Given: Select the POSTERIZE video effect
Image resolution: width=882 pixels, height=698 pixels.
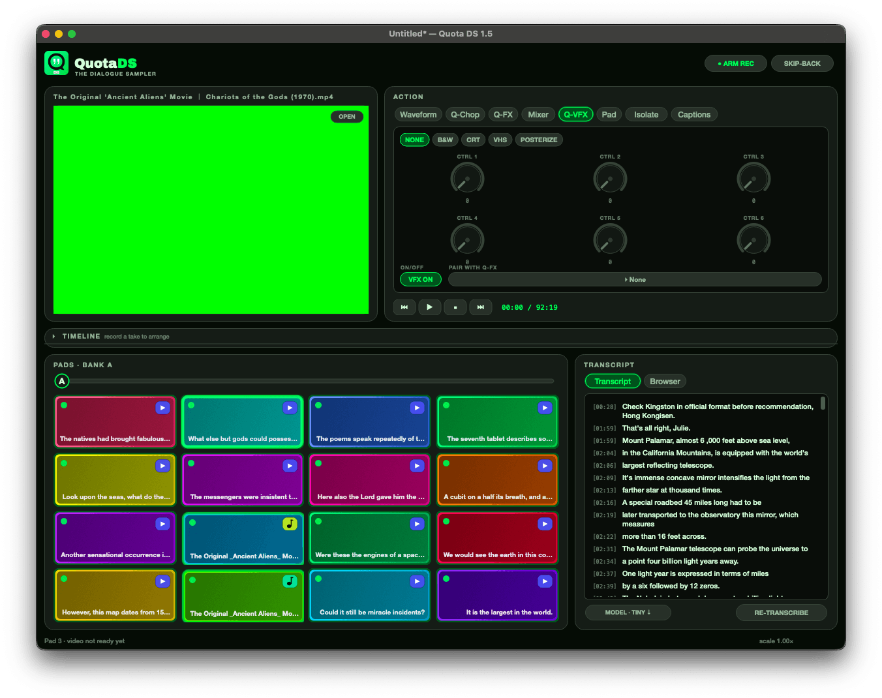Looking at the screenshot, I should coord(539,140).
